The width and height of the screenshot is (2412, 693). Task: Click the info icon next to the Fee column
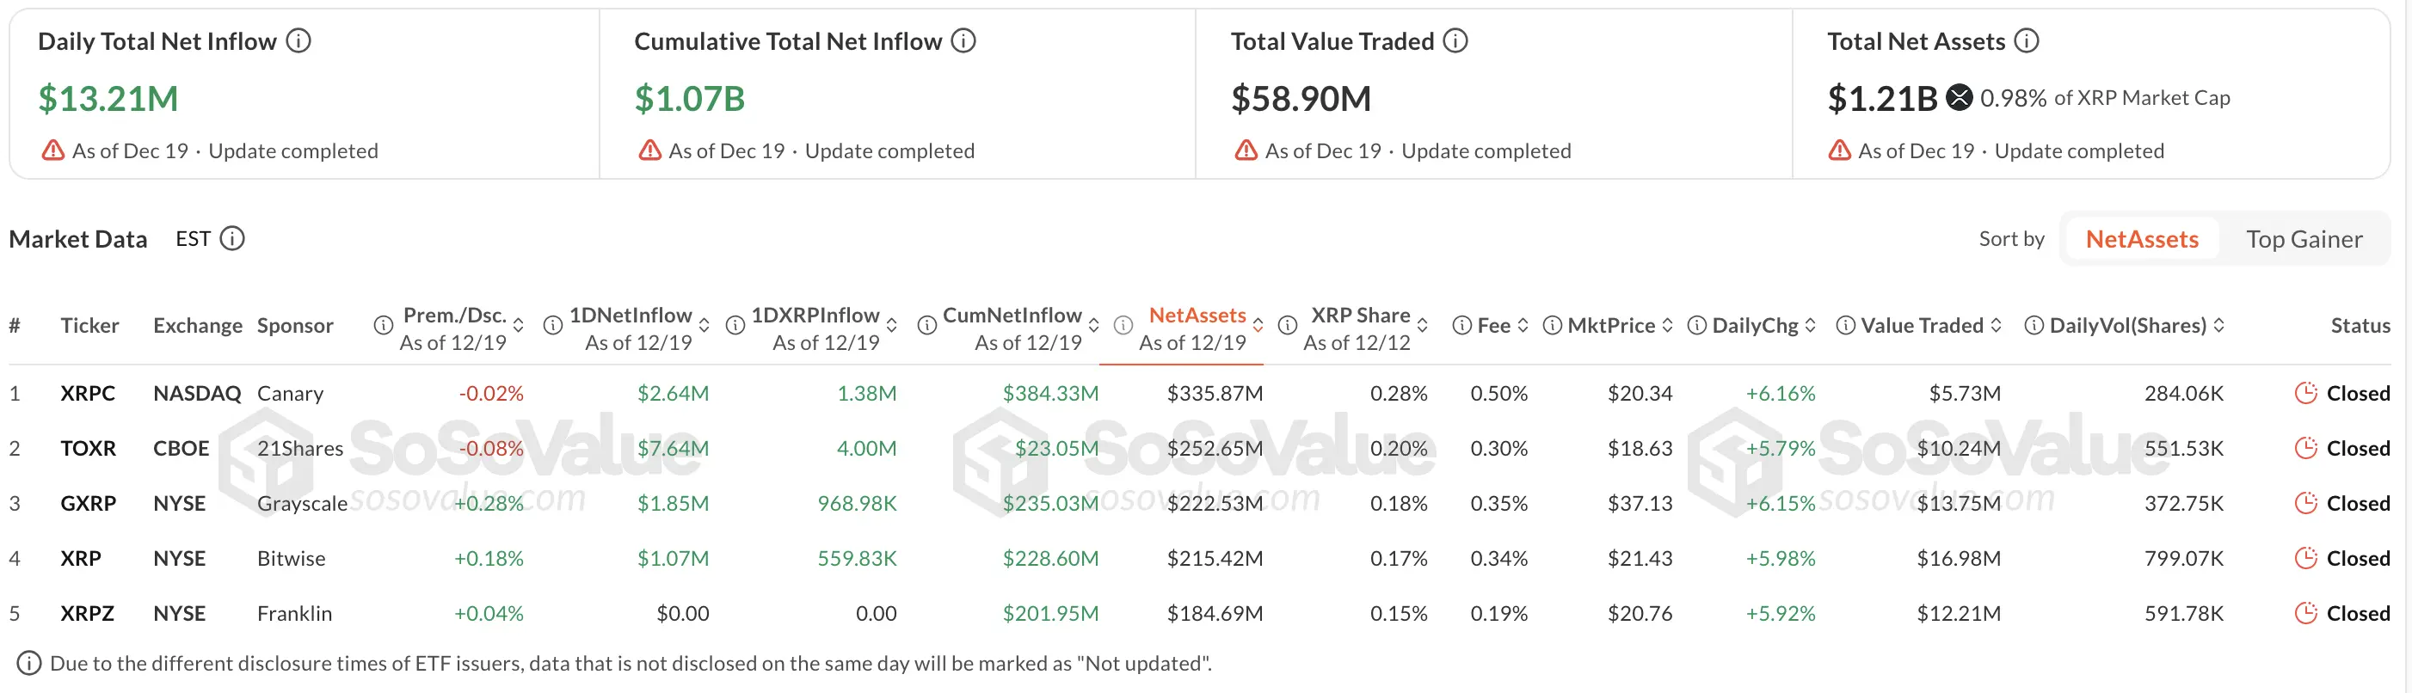(1461, 324)
